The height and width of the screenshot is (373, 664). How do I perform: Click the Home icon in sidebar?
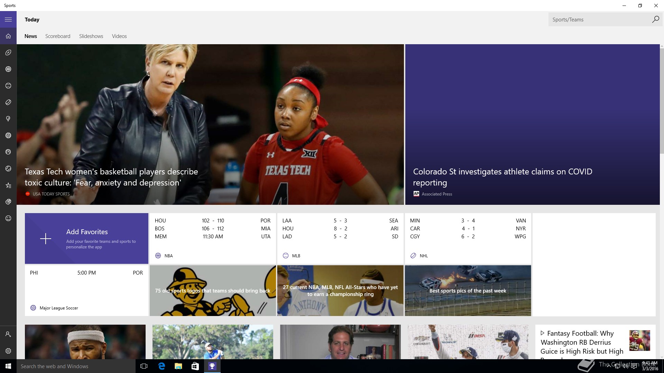(x=8, y=36)
